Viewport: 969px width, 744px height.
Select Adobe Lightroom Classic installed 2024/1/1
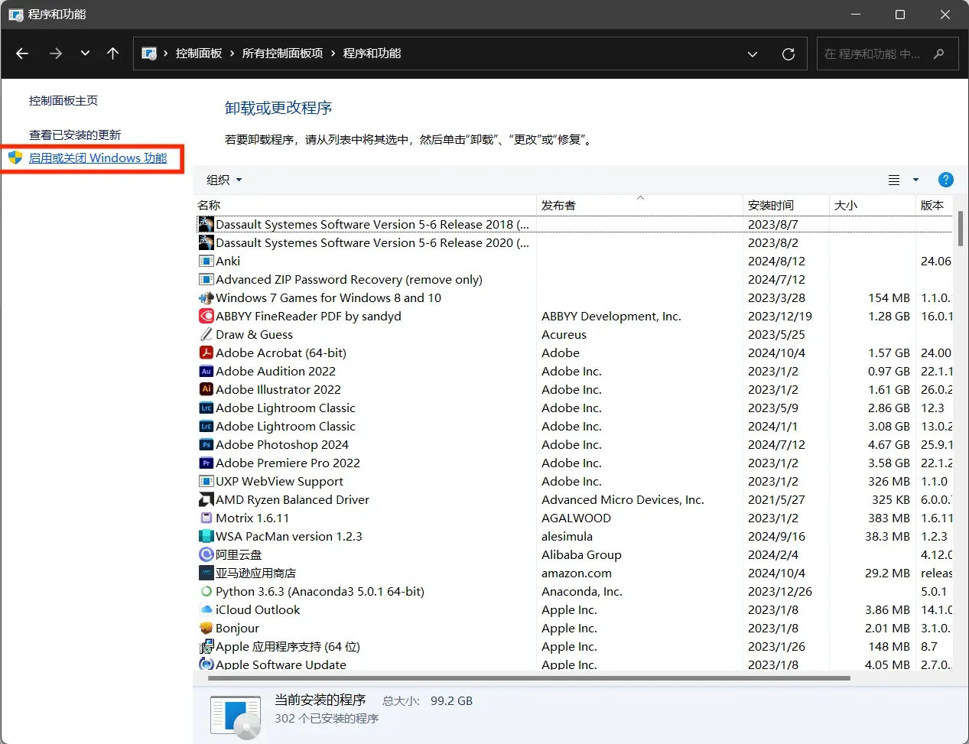pyautogui.click(x=574, y=426)
